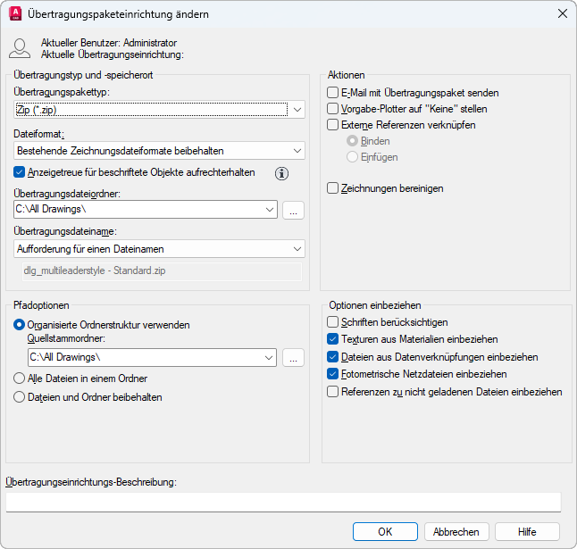Confirm settings with OK button

(x=385, y=531)
